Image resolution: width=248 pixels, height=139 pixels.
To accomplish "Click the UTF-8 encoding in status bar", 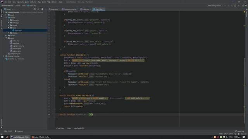I will pos(231,134).
